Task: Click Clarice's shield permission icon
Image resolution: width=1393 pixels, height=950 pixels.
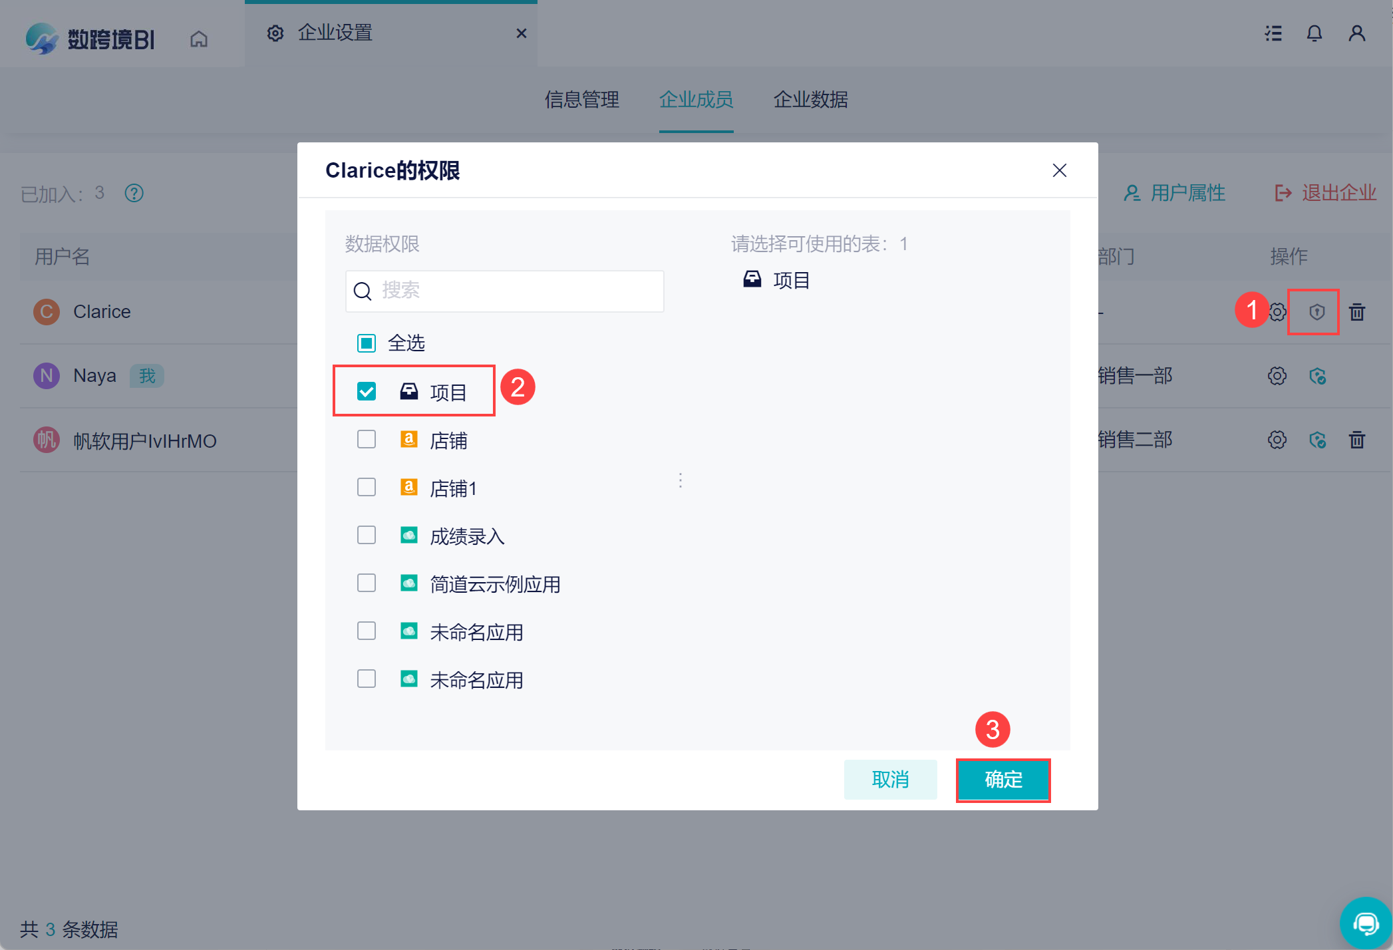Action: tap(1316, 312)
